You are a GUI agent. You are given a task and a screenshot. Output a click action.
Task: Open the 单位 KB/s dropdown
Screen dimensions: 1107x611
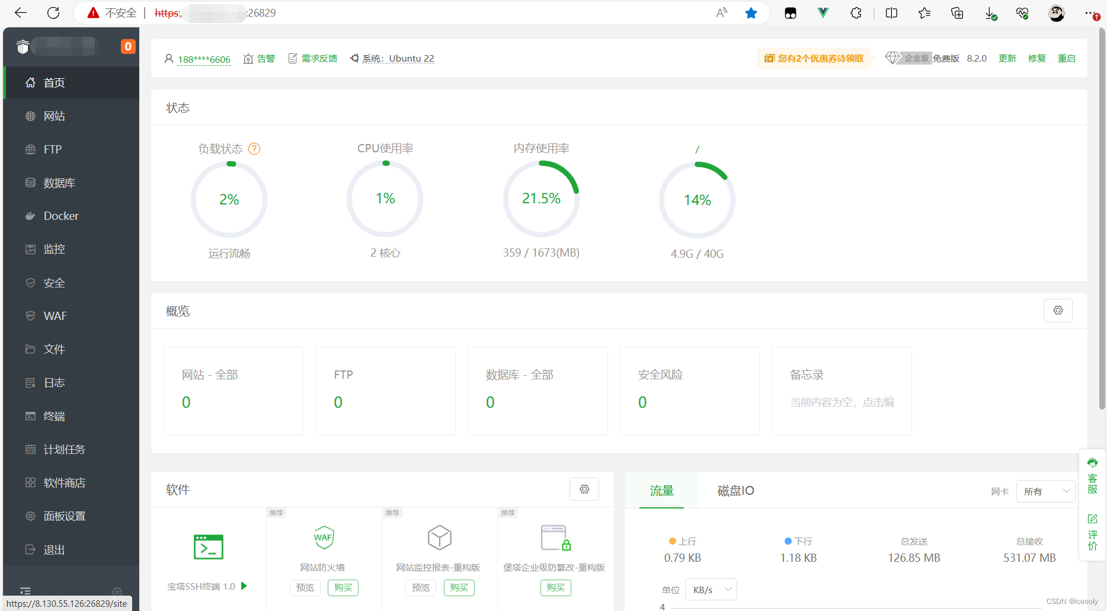pyautogui.click(x=711, y=590)
